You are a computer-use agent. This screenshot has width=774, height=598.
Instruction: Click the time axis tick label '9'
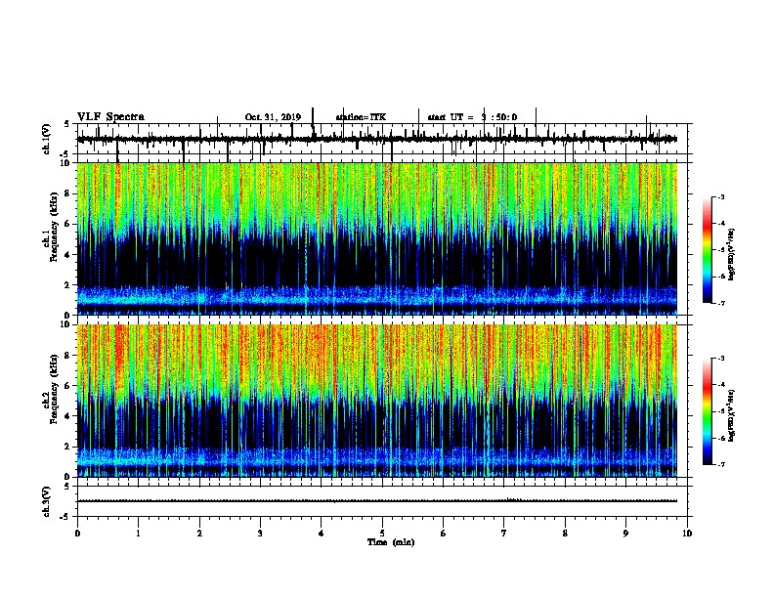[625, 534]
